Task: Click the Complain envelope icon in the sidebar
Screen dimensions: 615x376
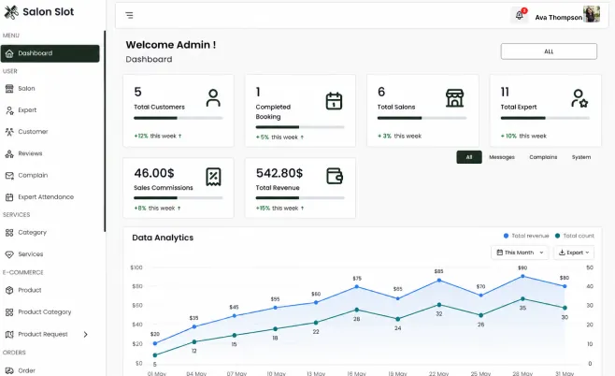Action: coord(9,176)
